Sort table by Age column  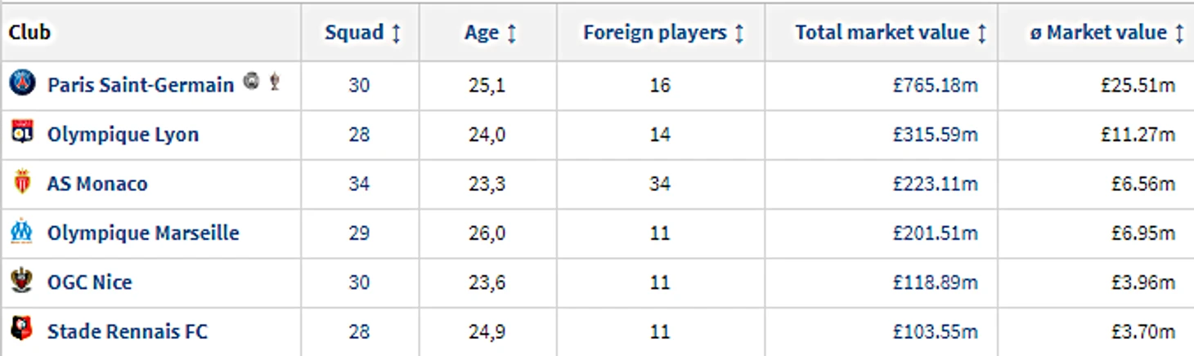click(x=490, y=33)
